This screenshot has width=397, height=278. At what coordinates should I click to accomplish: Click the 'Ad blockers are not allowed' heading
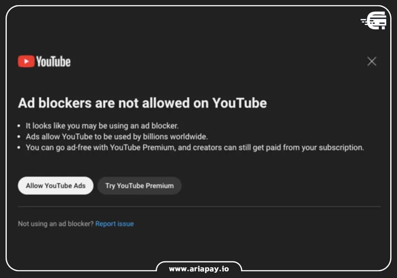[142, 103]
